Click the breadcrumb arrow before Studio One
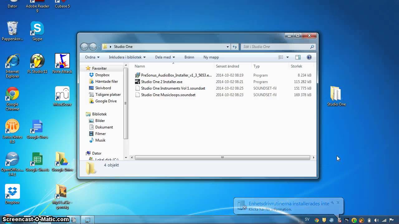 pyautogui.click(x=110, y=47)
